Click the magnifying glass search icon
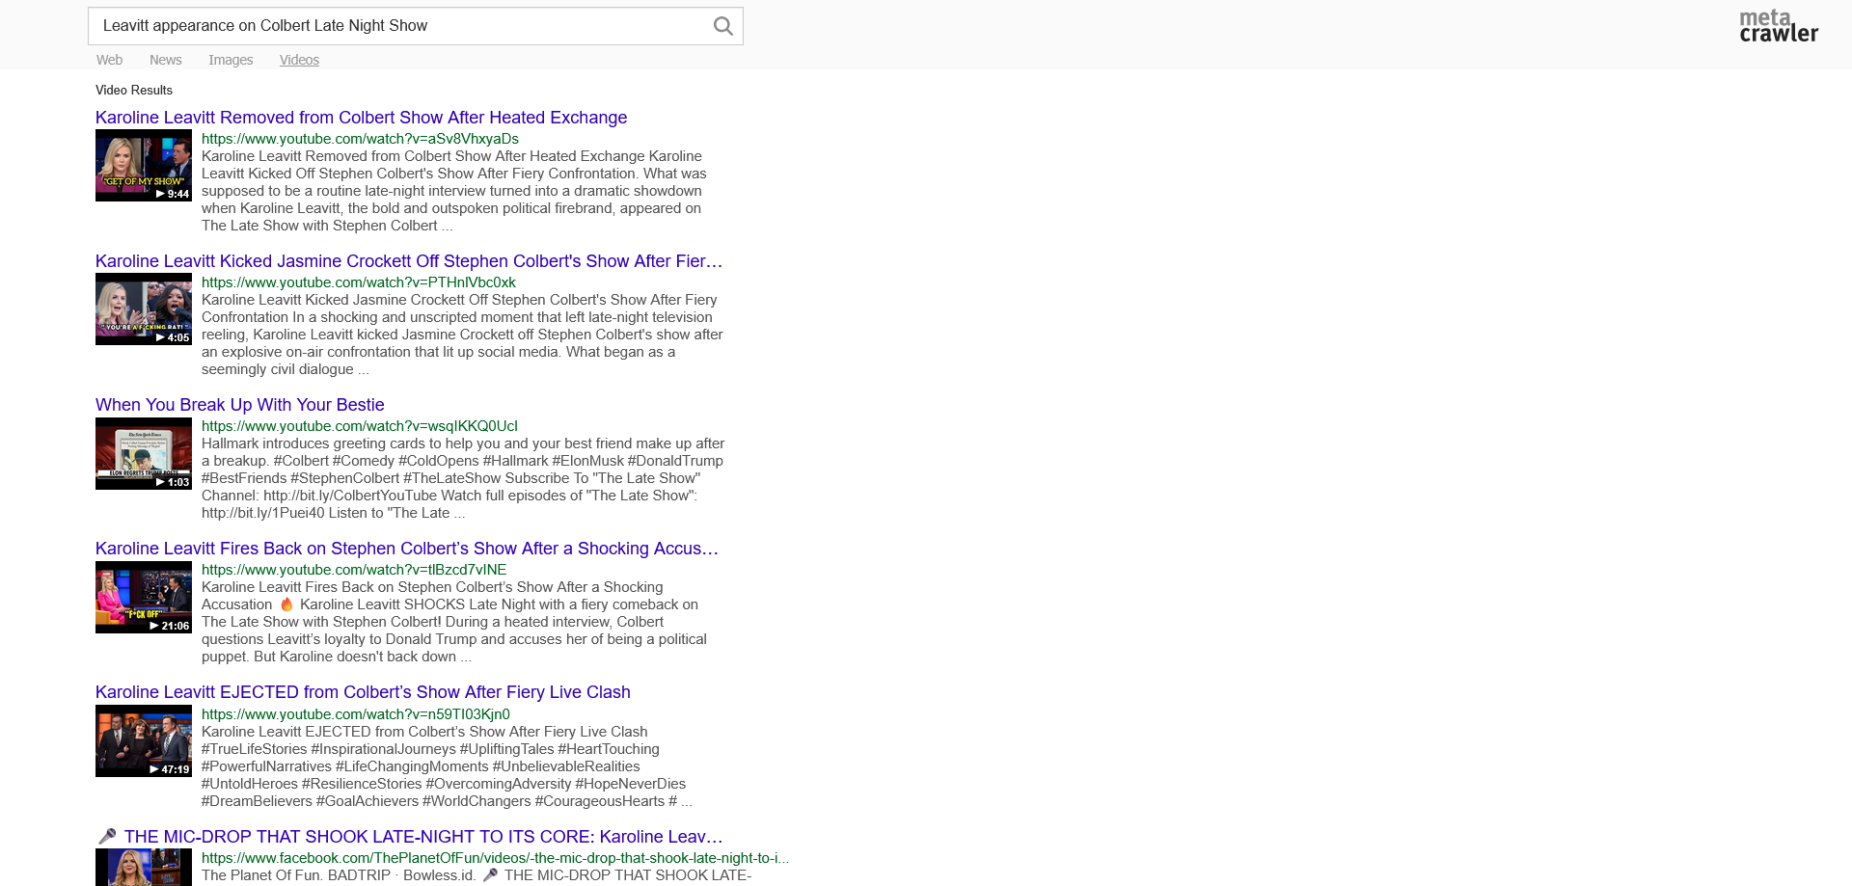 [722, 26]
